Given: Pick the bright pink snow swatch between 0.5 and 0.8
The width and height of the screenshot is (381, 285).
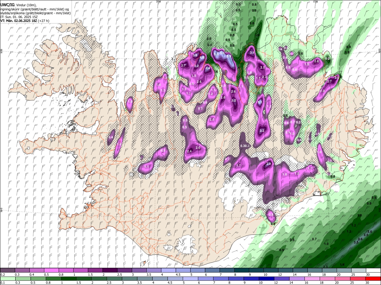Looking at the screenshot, I should pos(52,270).
